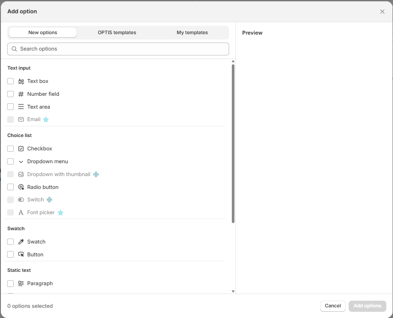Image resolution: width=393 pixels, height=318 pixels.
Task: Click the disabled Switch checkbox
Action: 11,200
